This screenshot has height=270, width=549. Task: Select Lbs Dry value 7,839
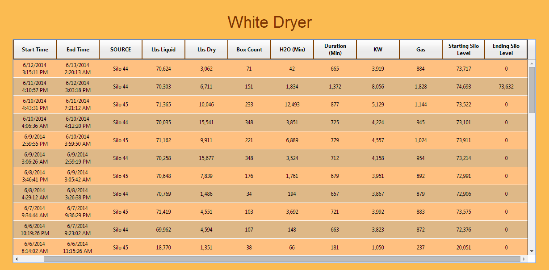(206, 176)
